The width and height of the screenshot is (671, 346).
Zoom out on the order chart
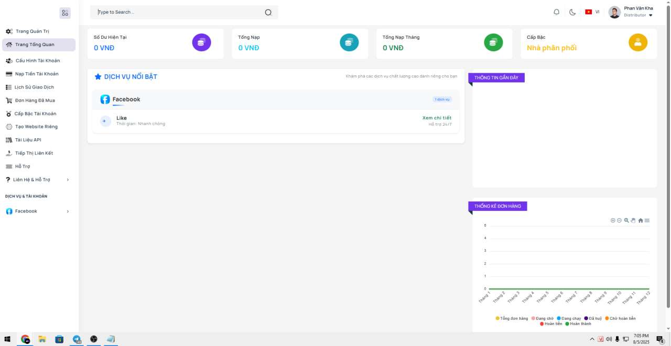click(x=619, y=220)
